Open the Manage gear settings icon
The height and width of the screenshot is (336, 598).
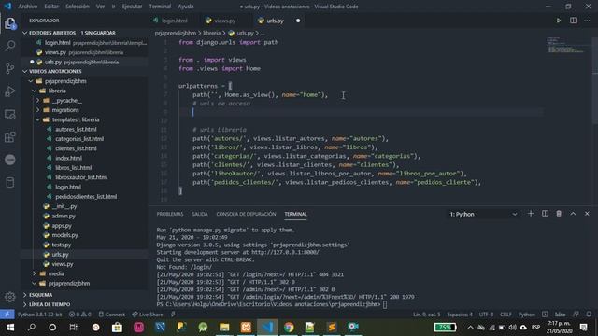coord(10,297)
